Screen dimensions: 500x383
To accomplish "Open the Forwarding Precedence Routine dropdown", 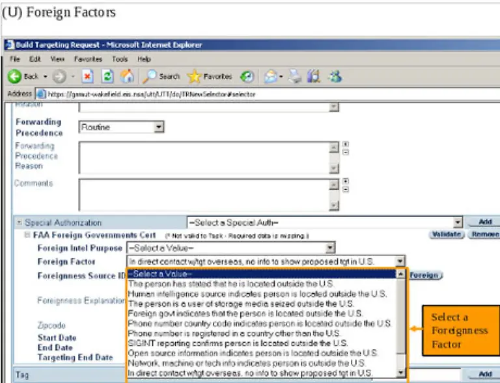I will click(x=159, y=127).
